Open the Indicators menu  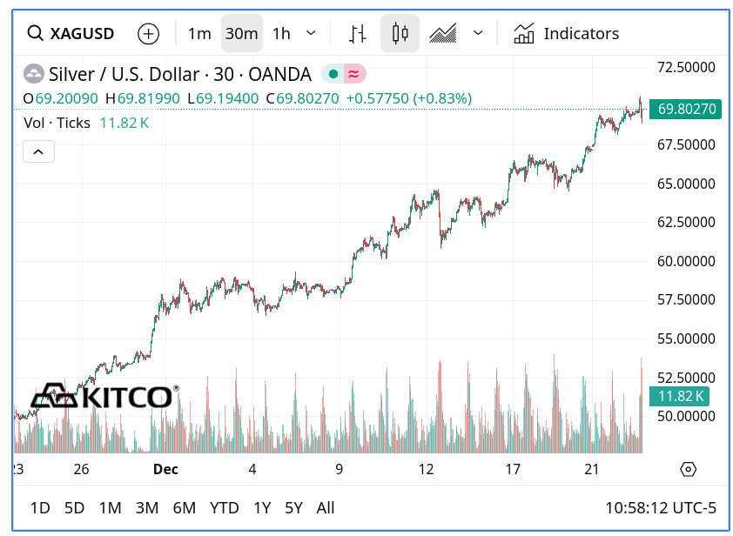pos(566,34)
